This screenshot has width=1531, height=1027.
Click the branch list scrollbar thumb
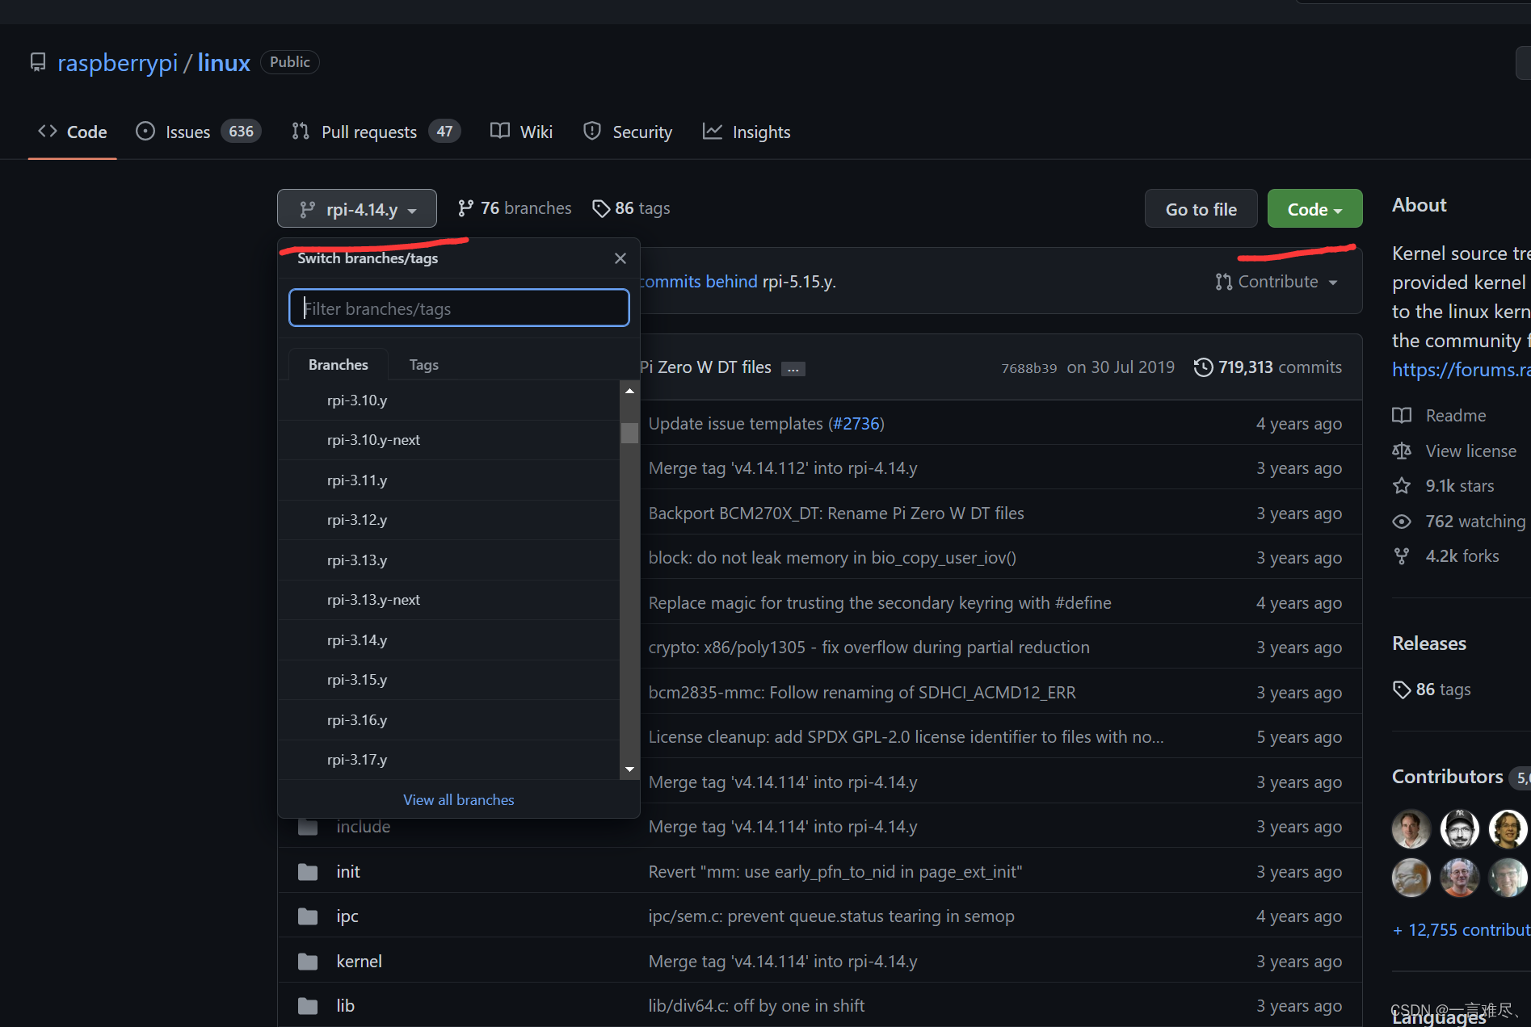(x=629, y=433)
